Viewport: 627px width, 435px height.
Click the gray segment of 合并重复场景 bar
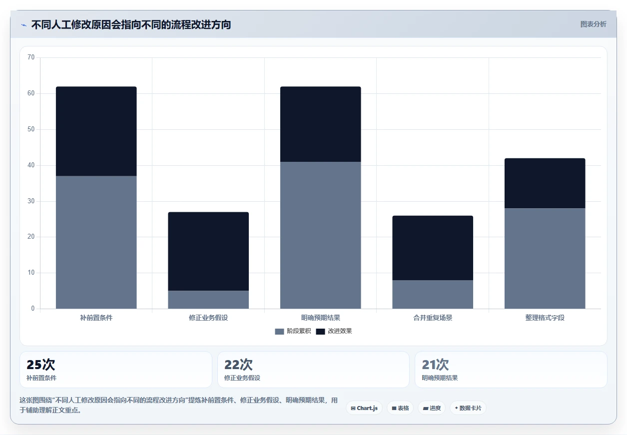433,294
